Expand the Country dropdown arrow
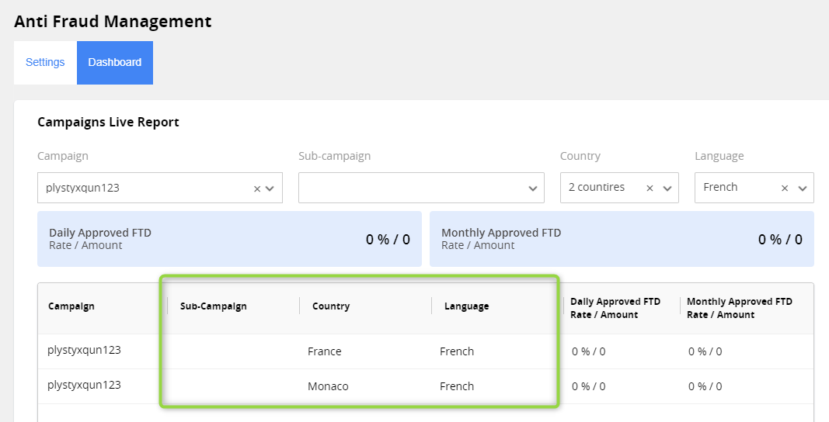 667,188
